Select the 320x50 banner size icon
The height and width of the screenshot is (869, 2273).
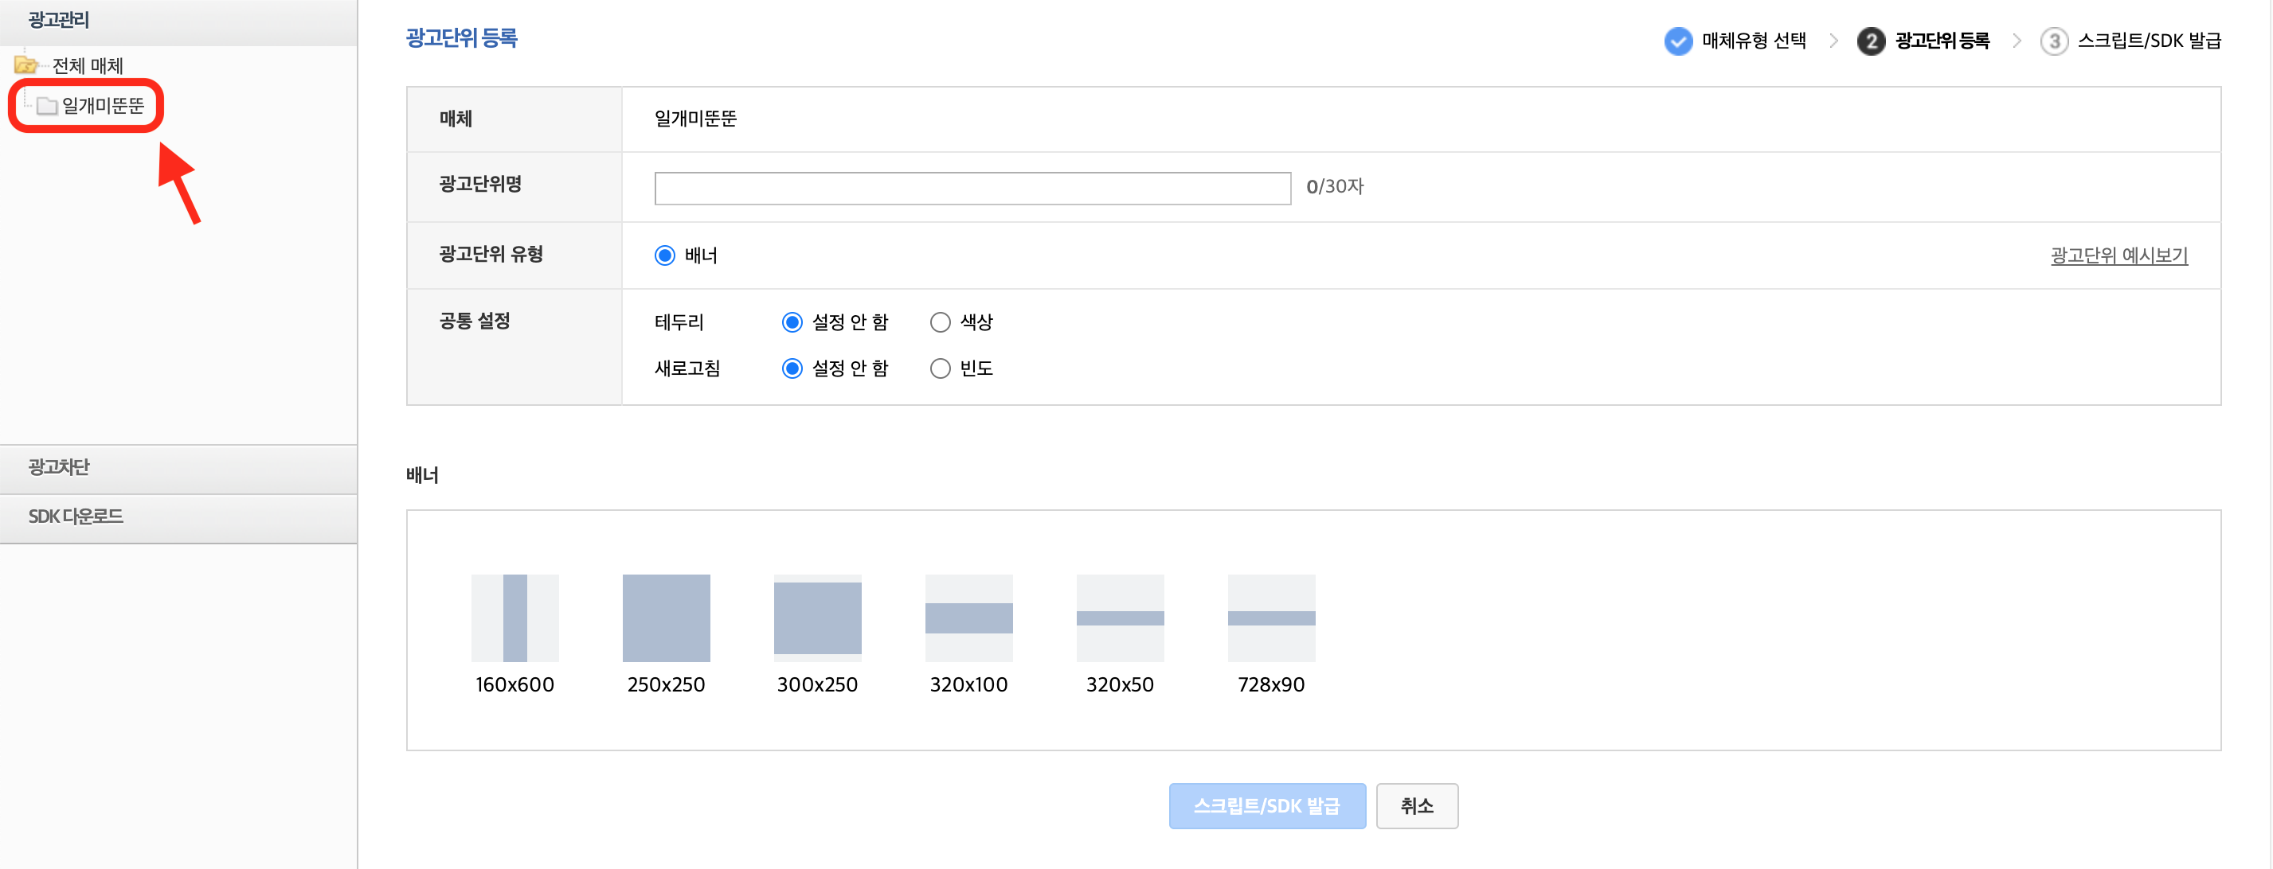1120,618
